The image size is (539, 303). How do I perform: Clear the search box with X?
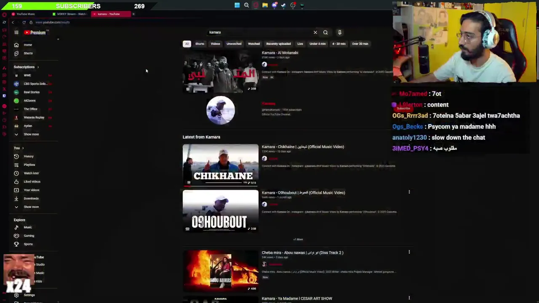315,32
